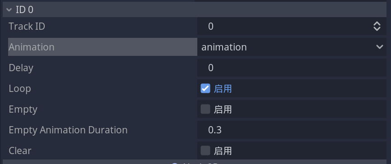Tick the Clear checkbox
The width and height of the screenshot is (391, 164).
205,150
